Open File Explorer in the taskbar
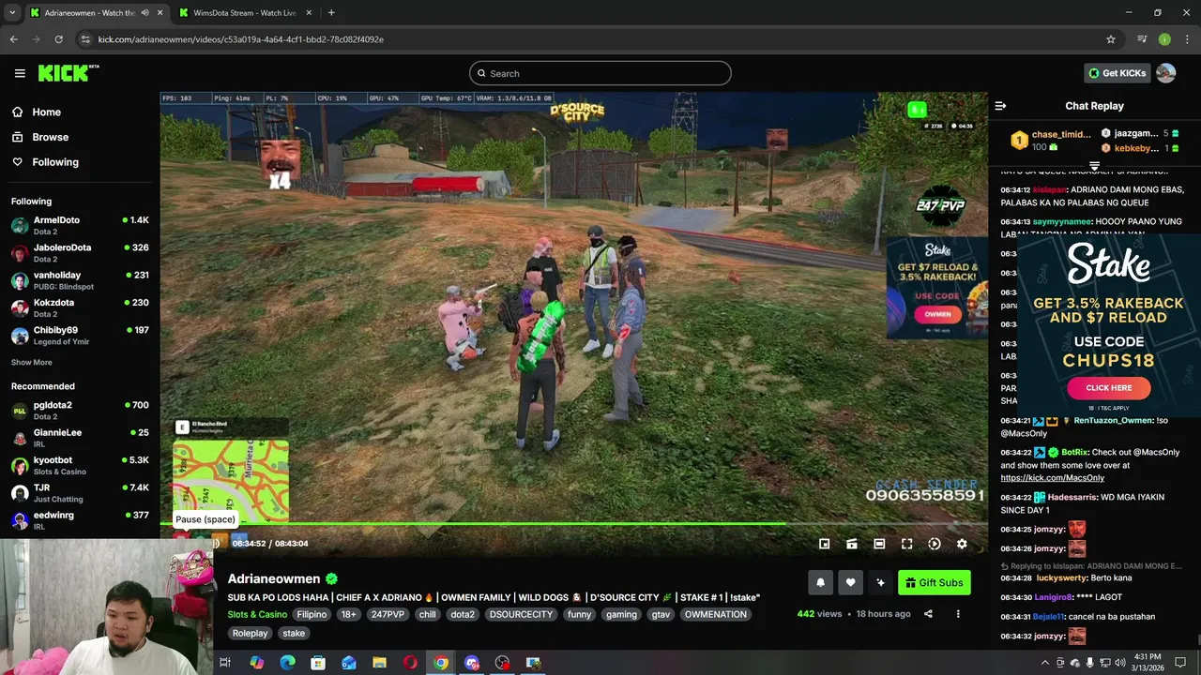 click(x=379, y=663)
